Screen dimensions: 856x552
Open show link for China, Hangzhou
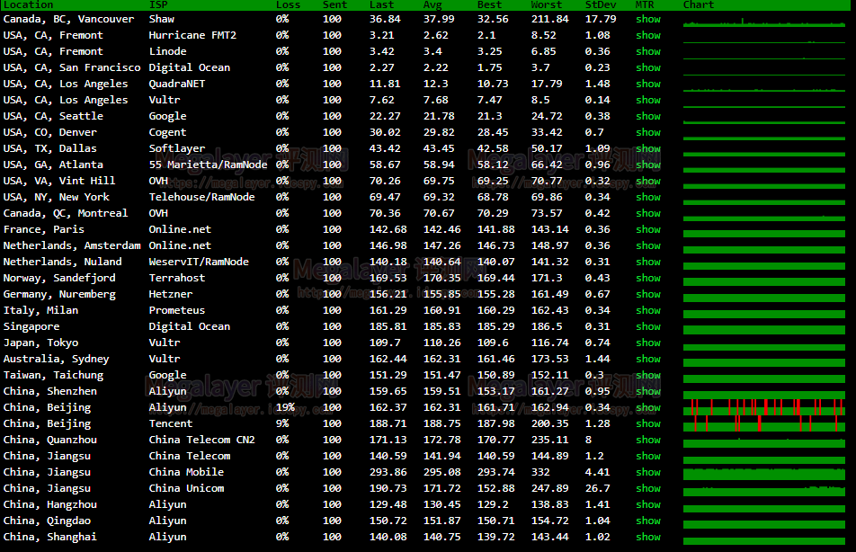(648, 504)
